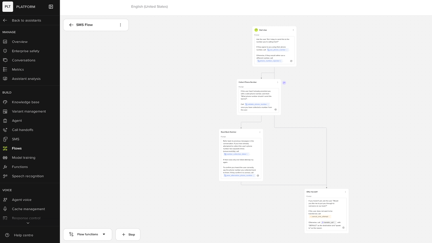Image resolution: width=432 pixels, height=243 pixels.
Task: Click the transfer_call function chip
Action: click(x=328, y=222)
